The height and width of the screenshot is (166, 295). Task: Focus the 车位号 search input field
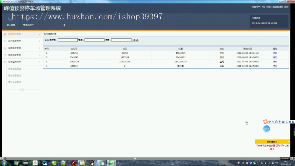point(68,40)
